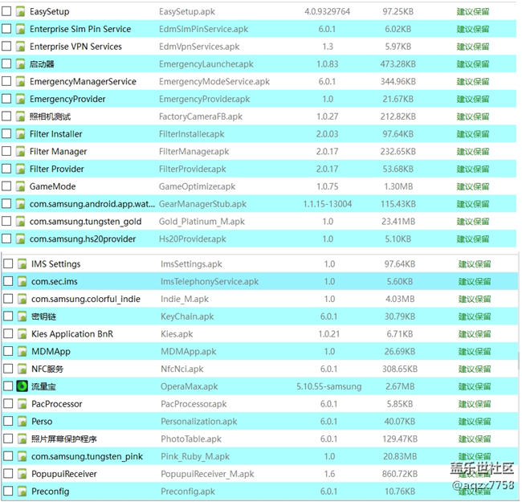Click 建议保留 link in the 启动器 row
The width and height of the screenshot is (522, 502).
(473, 64)
